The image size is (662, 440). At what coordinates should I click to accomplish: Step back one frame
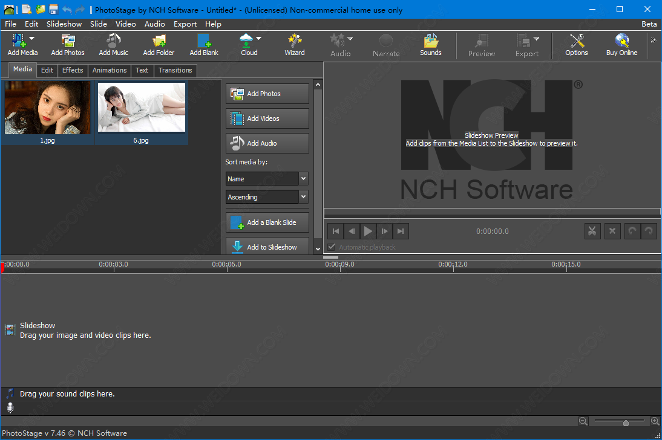tap(352, 231)
